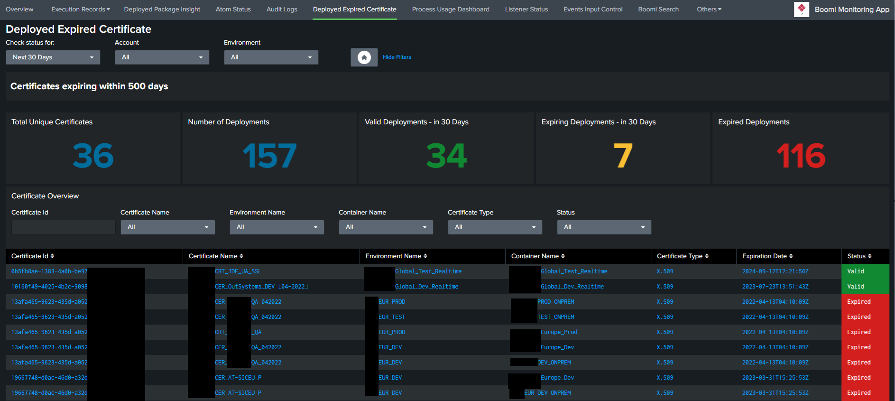Click Expired status in EUR_DEV_ONPREM row
Viewport: 895px width, 401px height.
tap(866, 393)
